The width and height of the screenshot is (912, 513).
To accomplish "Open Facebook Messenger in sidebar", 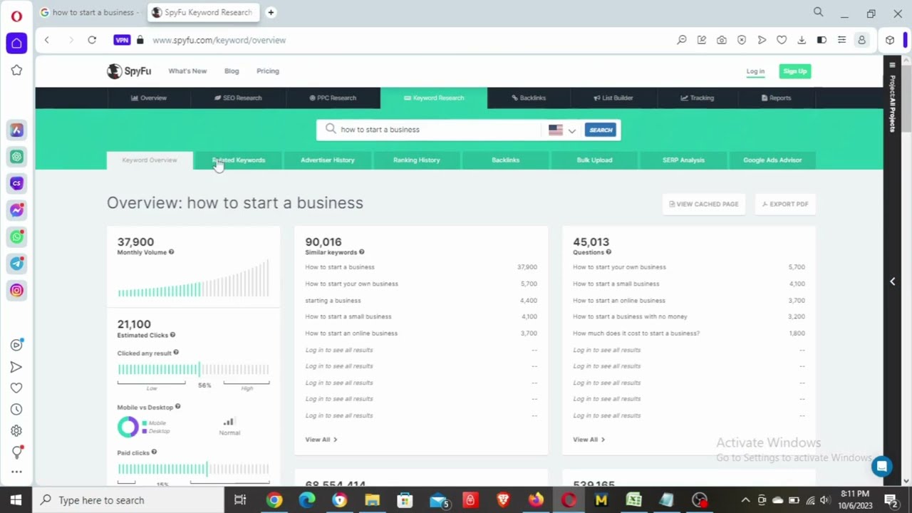I will [x=16, y=210].
